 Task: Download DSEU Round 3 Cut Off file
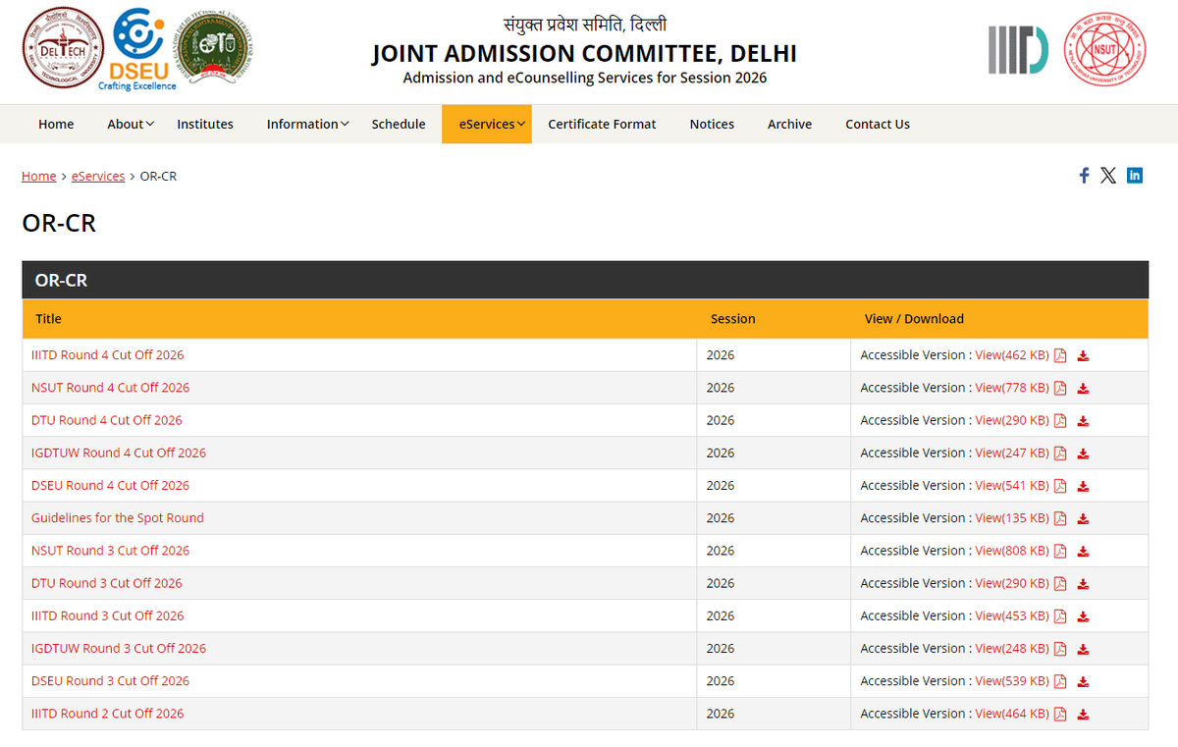[1084, 681]
